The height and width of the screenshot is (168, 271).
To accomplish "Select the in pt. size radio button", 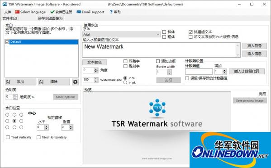I will 125,82.
